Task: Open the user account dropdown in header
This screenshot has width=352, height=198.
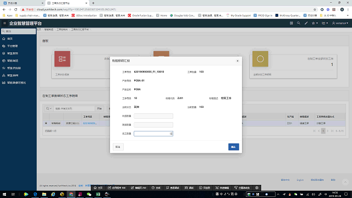Action: click(340, 23)
